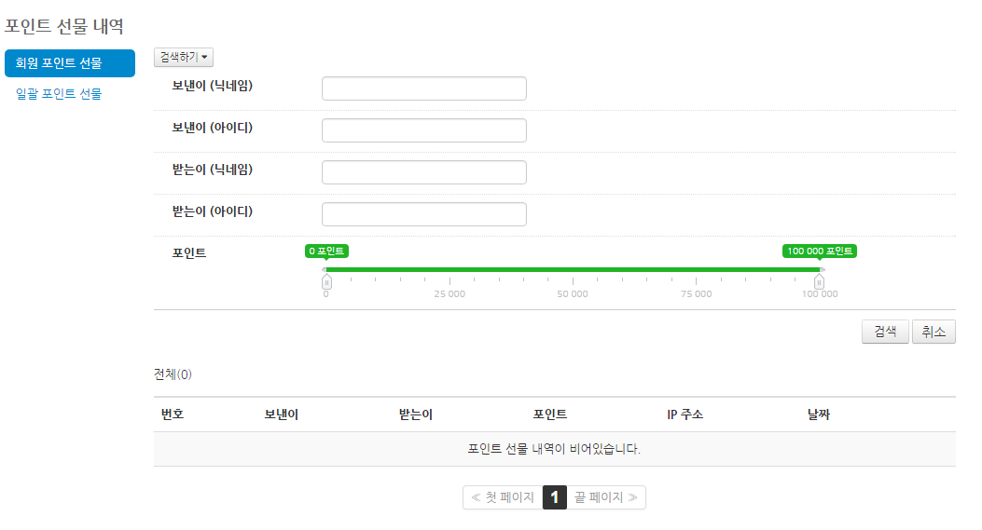This screenshot has width=982, height=530.
Task: Focus the 받는이 (아이디) input field
Action: [424, 214]
